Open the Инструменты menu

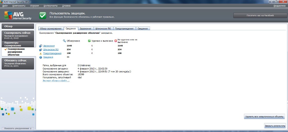[50, 6]
